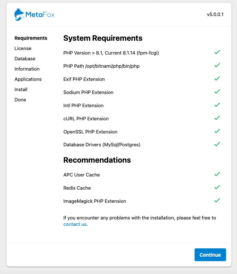This screenshot has width=237, height=274.
Task: Click the MetaFox fox logo
Action: pos(19,14)
